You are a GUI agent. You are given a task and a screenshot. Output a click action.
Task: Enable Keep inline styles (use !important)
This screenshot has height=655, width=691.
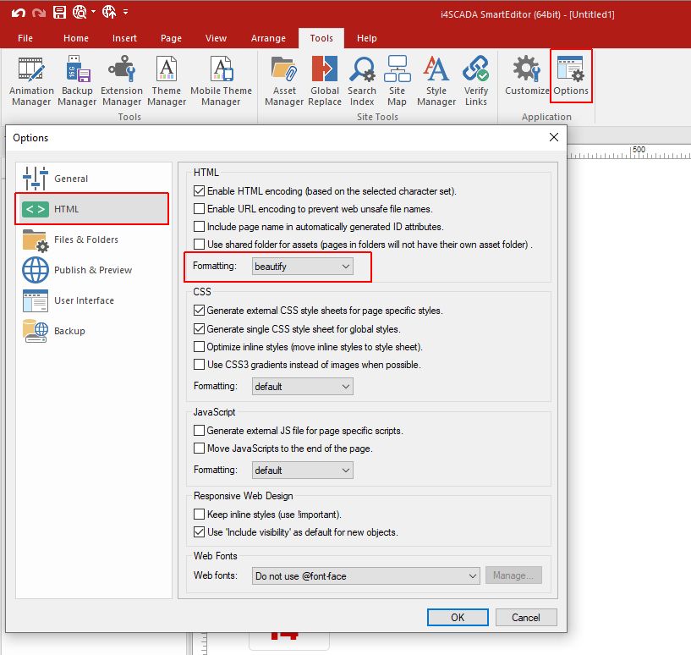[x=200, y=515]
